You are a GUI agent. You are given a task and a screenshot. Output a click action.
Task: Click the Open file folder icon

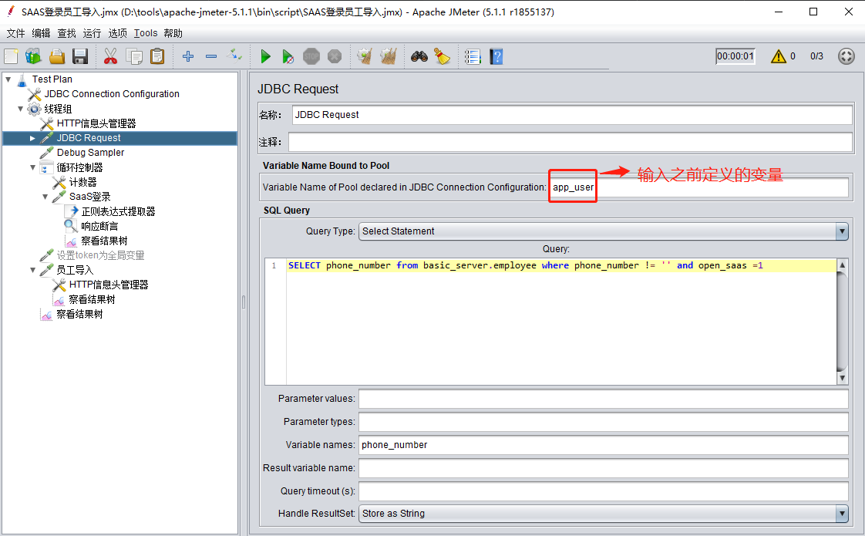[57, 56]
